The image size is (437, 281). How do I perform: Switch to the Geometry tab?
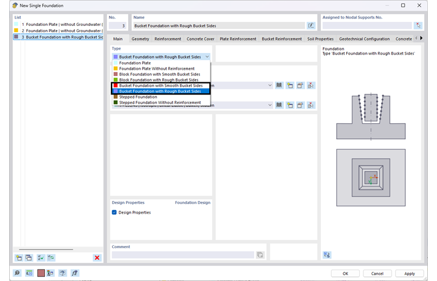click(140, 39)
